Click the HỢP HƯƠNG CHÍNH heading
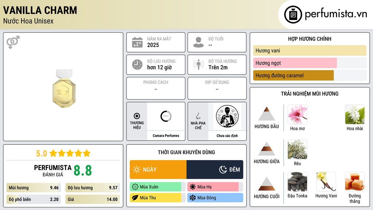373x210 pixels. coord(310,39)
